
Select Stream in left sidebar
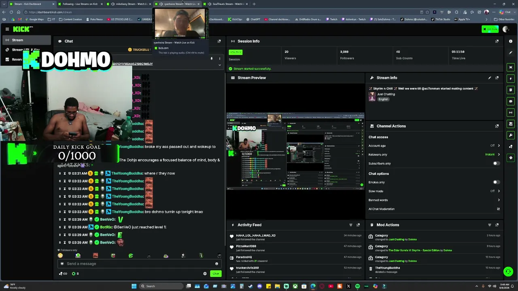point(27,40)
